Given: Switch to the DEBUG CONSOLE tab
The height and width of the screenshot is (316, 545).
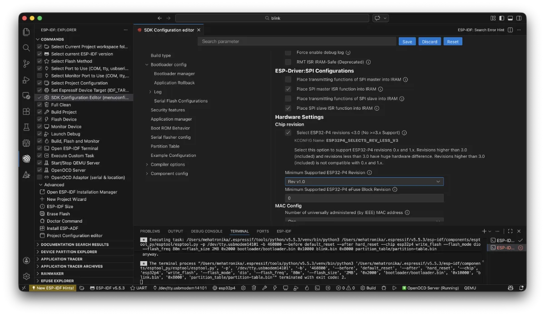Looking at the screenshot, I should coord(207,231).
